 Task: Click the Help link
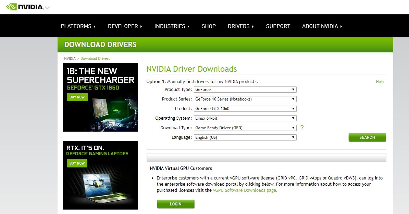coord(380,82)
